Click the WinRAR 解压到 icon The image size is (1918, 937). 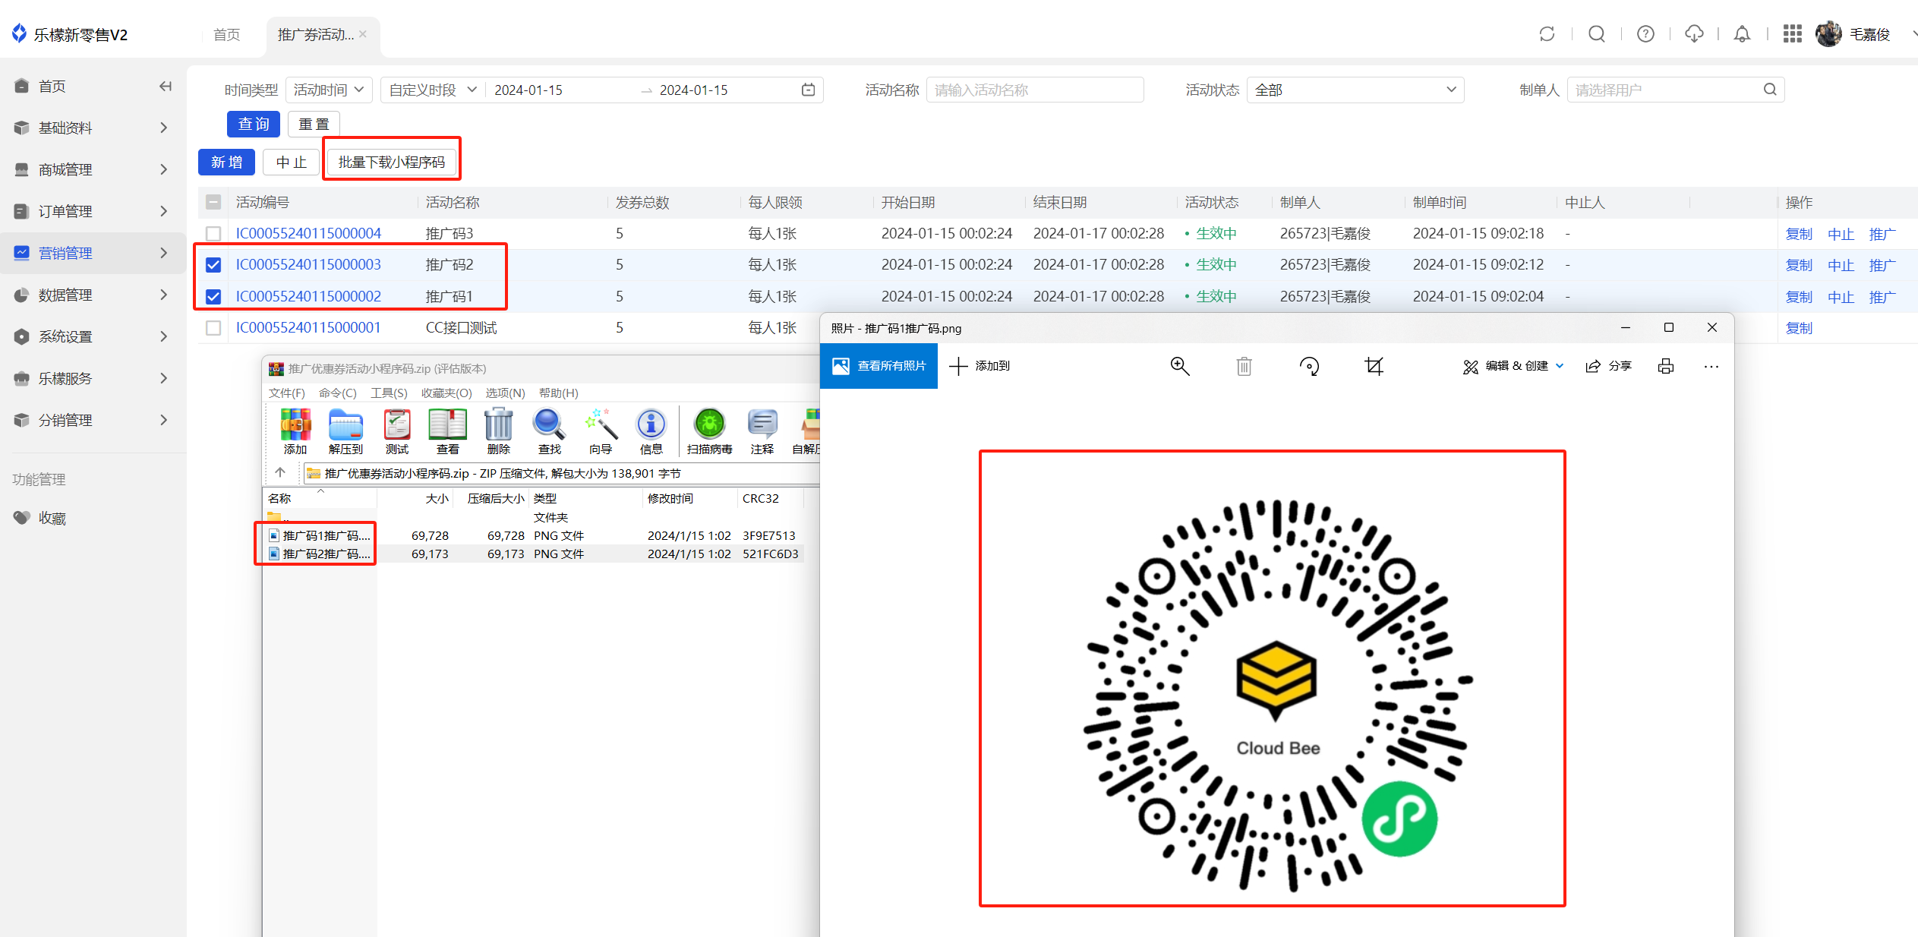[x=345, y=432]
